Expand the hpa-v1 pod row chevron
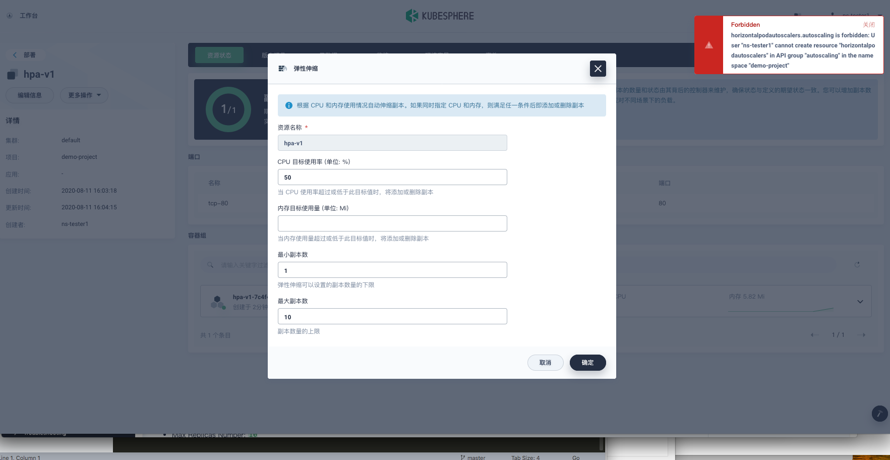 click(860, 302)
